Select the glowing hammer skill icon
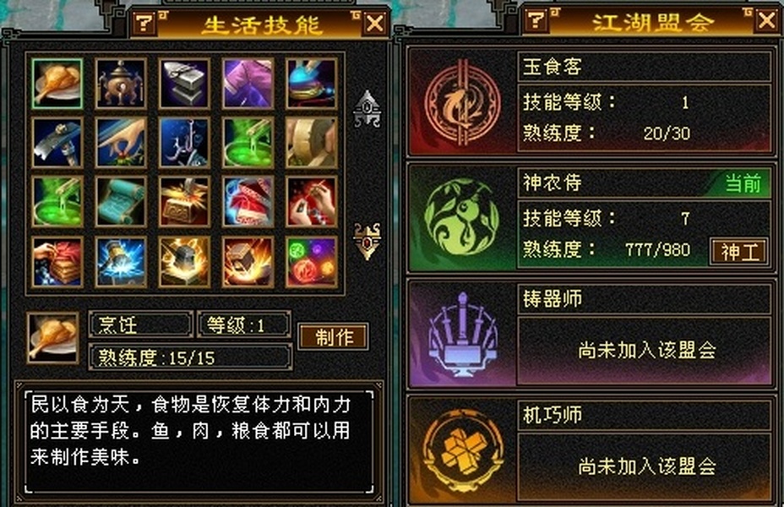 (121, 262)
